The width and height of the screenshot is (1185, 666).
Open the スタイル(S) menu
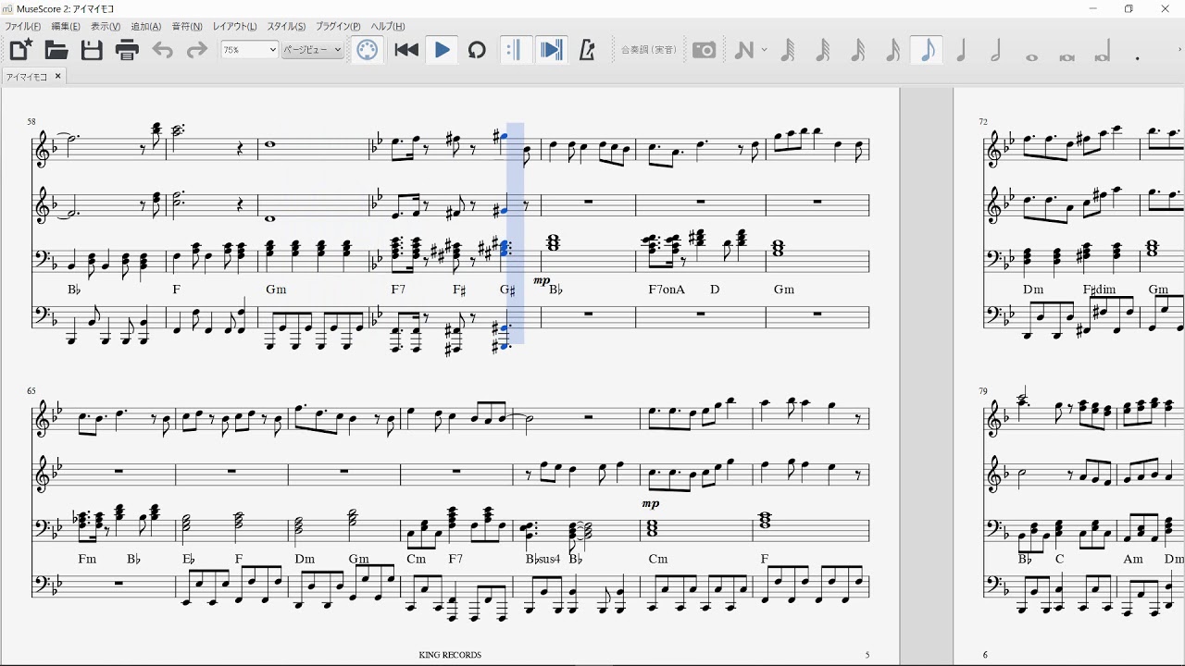286,27
